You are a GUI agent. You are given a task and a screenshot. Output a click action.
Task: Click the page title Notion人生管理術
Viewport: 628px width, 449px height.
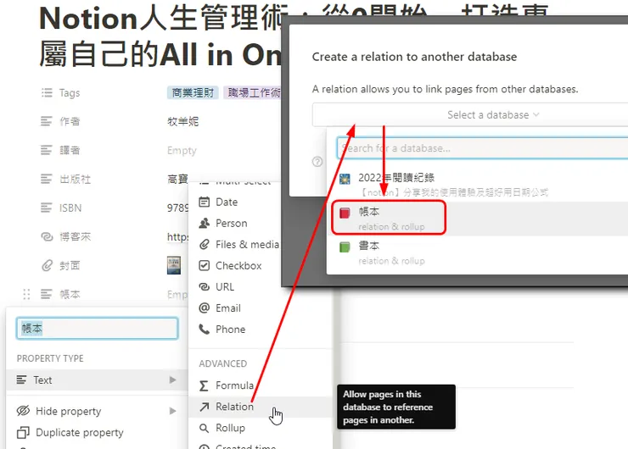[160, 36]
